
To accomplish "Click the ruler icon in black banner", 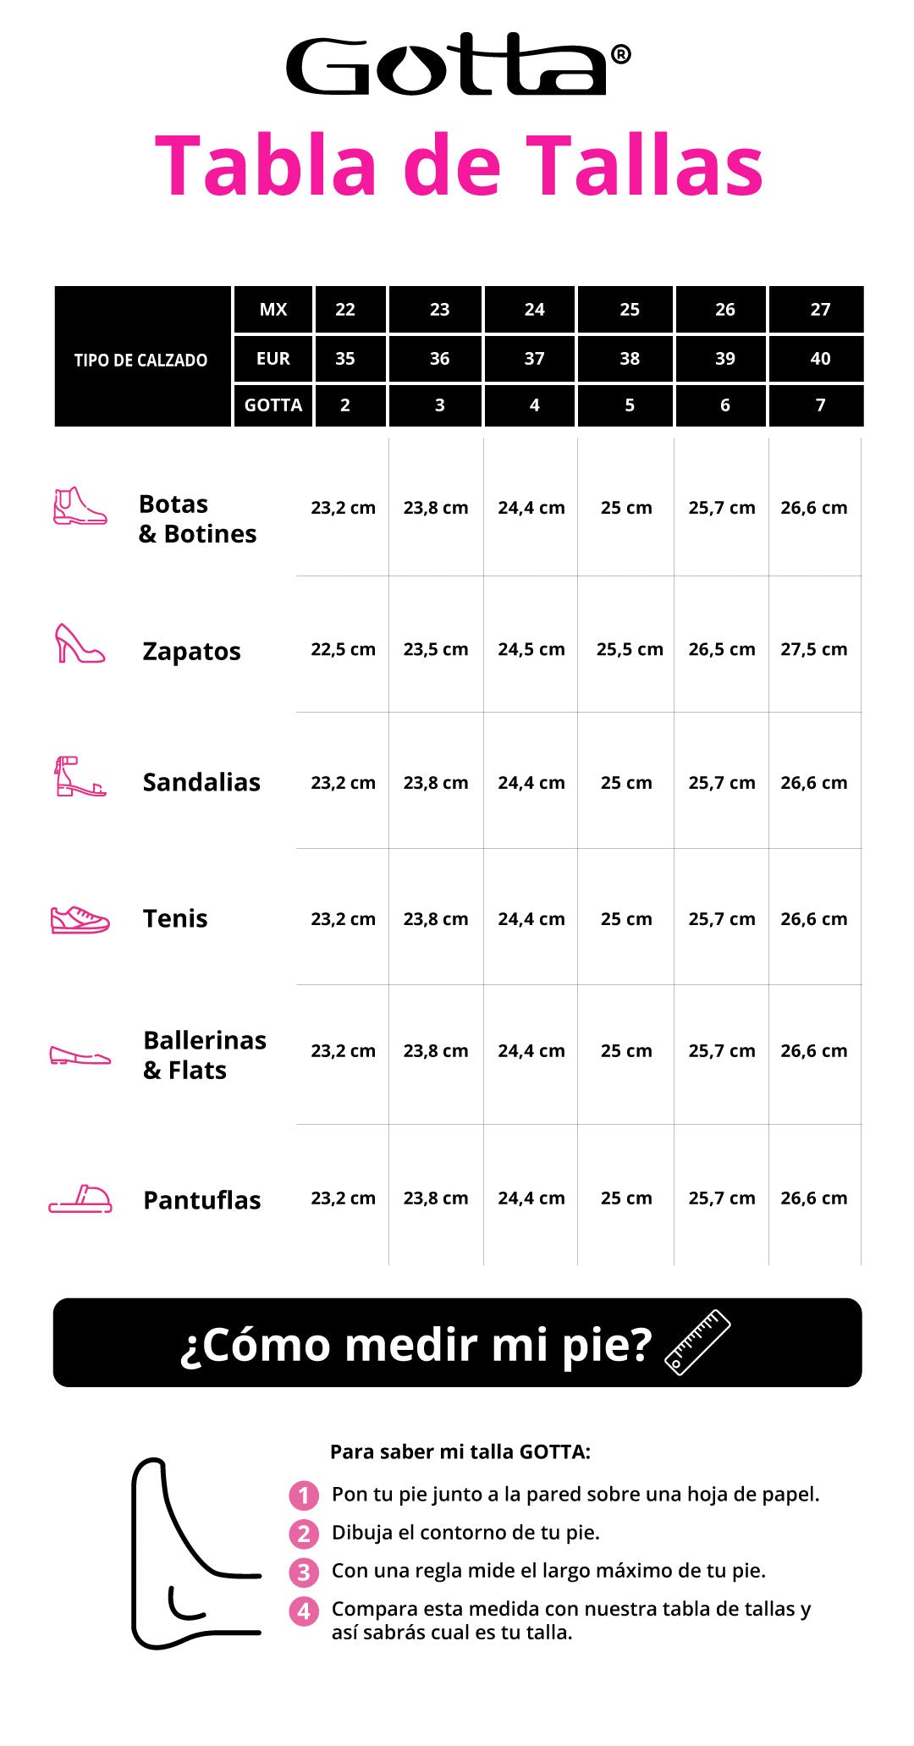I will [697, 1342].
